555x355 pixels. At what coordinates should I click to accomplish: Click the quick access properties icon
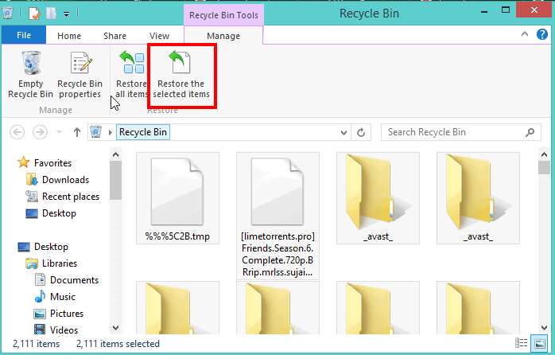pyautogui.click(x=34, y=14)
